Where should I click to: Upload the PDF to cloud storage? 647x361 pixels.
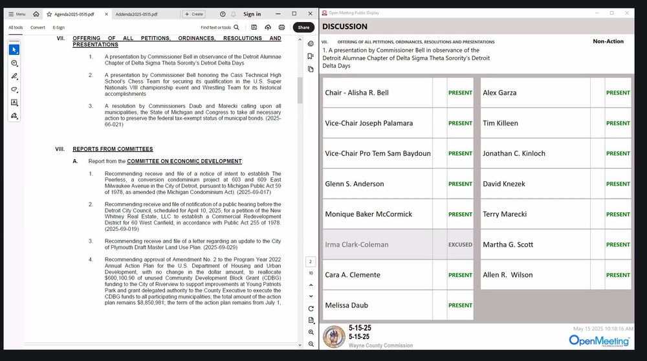pyautogui.click(x=268, y=27)
